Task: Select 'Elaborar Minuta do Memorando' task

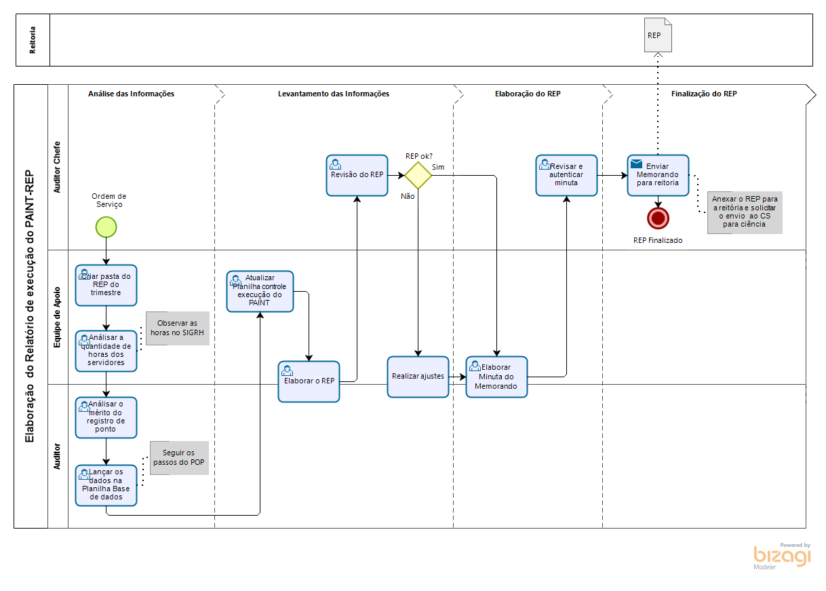Action: coord(496,377)
